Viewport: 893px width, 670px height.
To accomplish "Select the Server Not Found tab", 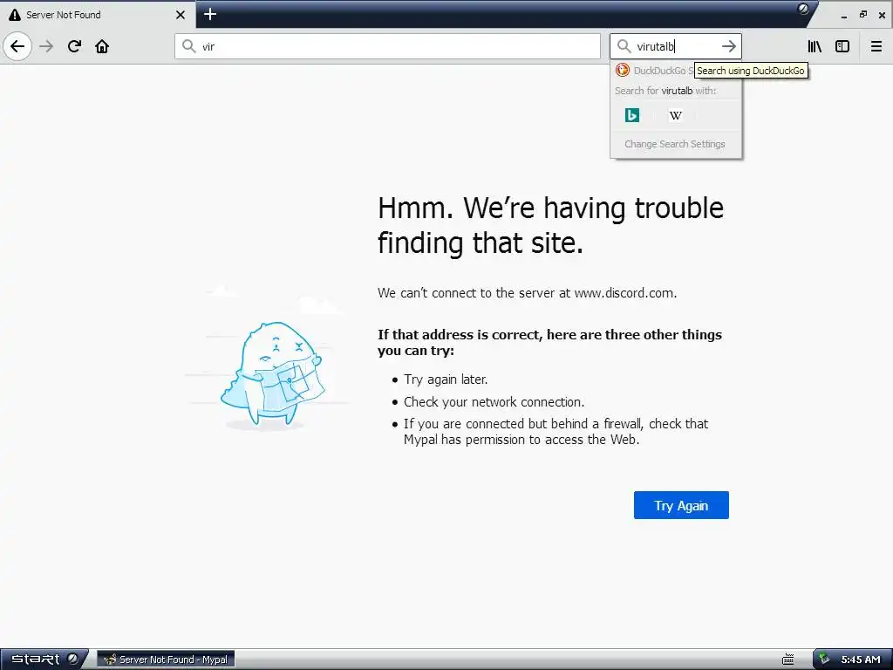I will [x=97, y=15].
